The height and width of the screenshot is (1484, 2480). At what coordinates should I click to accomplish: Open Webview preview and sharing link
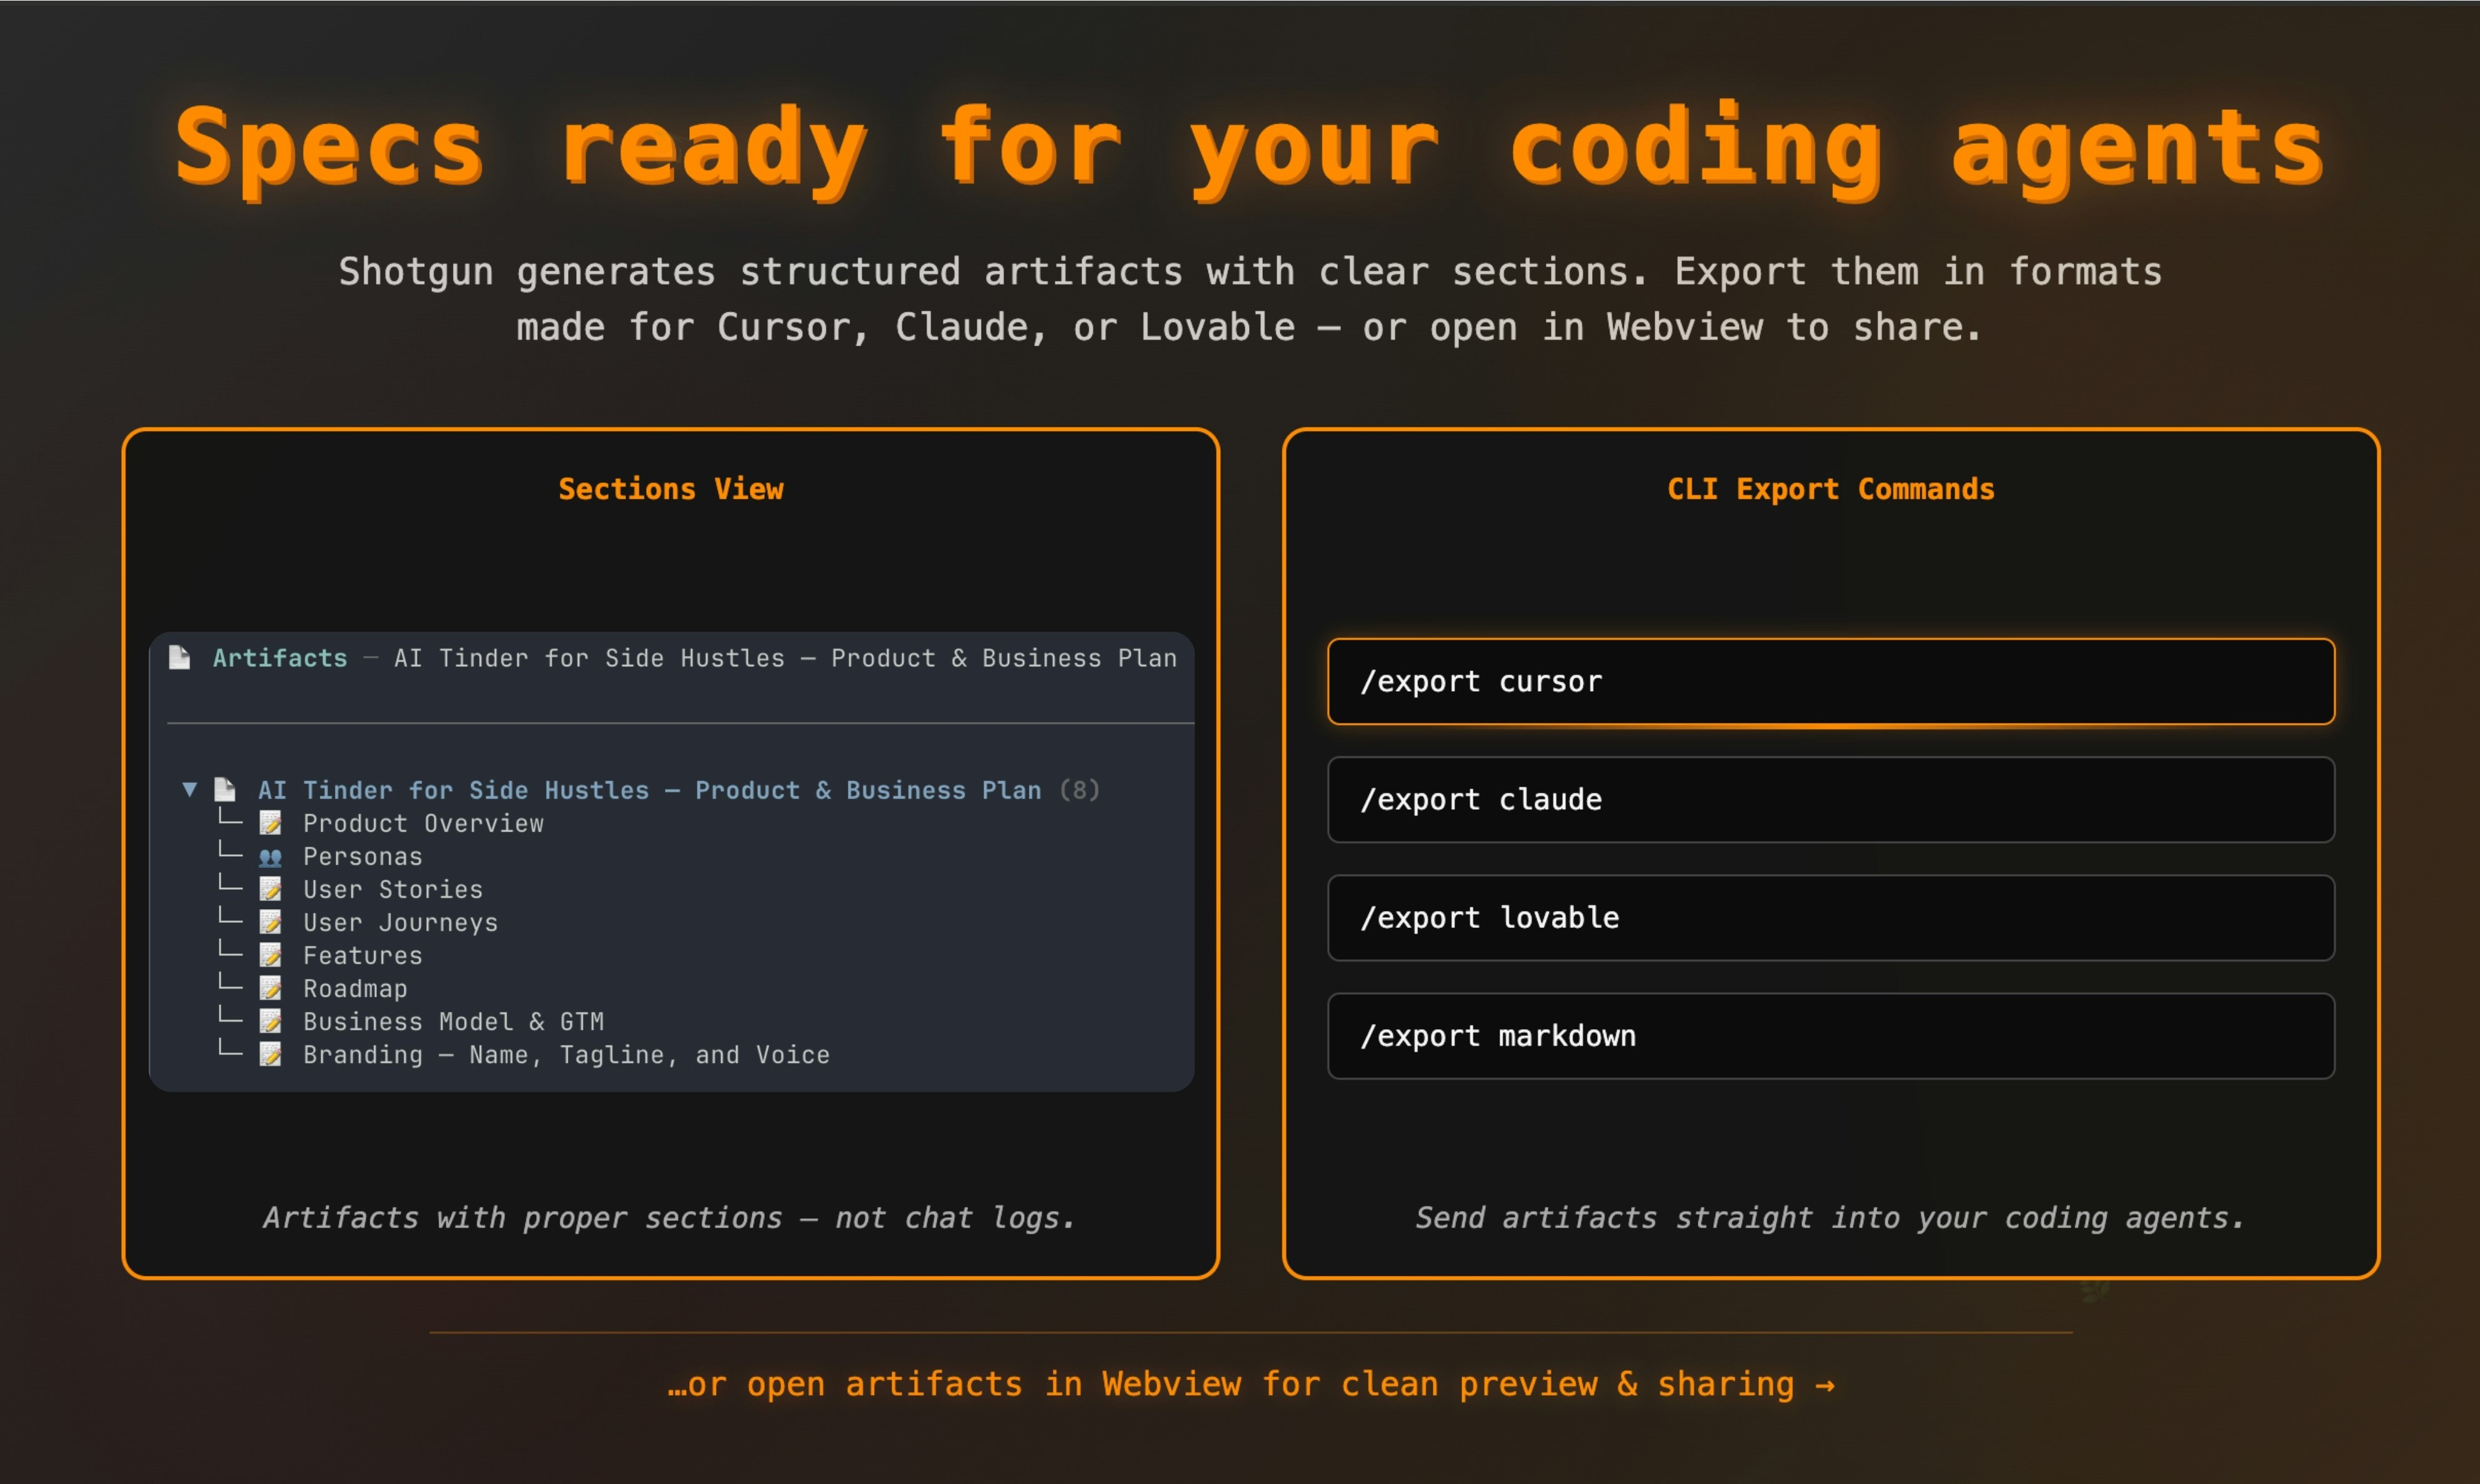[x=1250, y=1384]
